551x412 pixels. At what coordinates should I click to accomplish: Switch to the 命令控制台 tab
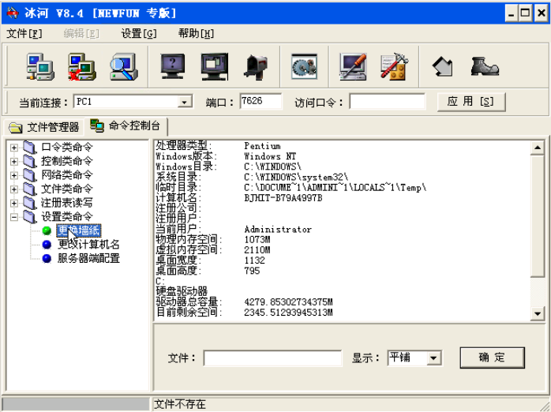126,125
